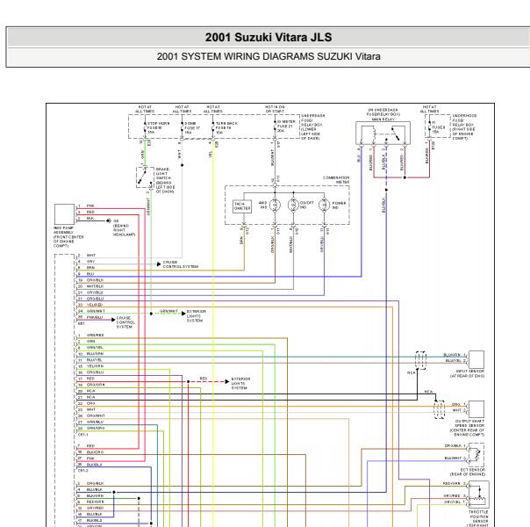530x527 pixels.
Task: Click the BLK wire label at 4WD pump pin 2
Action: point(90,218)
